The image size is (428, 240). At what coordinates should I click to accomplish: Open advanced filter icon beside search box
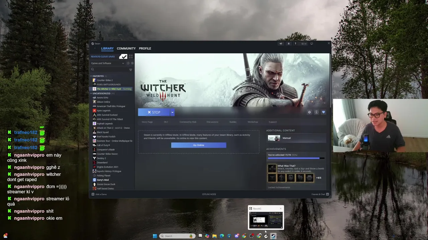click(130, 69)
